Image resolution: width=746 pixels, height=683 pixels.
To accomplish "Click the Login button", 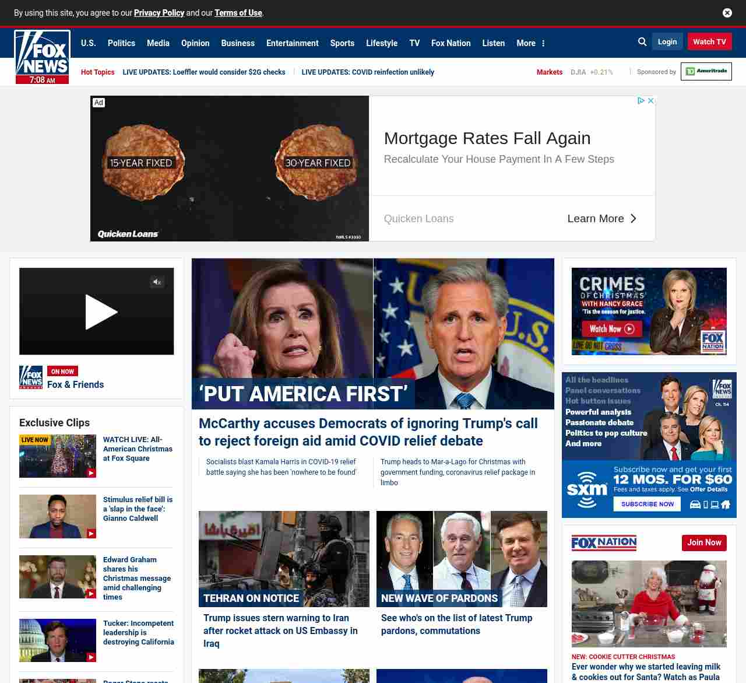I will pos(667,42).
